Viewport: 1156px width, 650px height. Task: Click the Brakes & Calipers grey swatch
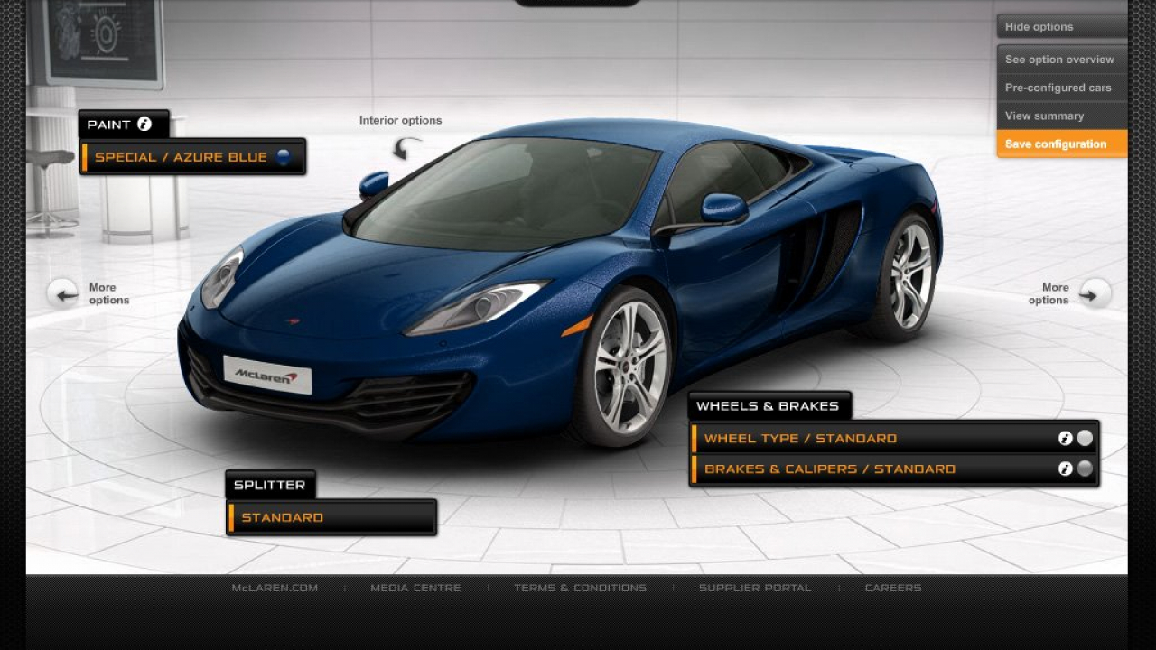pyautogui.click(x=1085, y=469)
